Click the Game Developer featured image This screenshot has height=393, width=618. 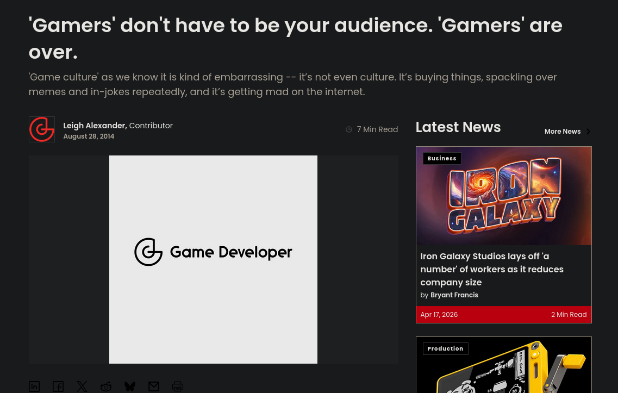[213, 259]
